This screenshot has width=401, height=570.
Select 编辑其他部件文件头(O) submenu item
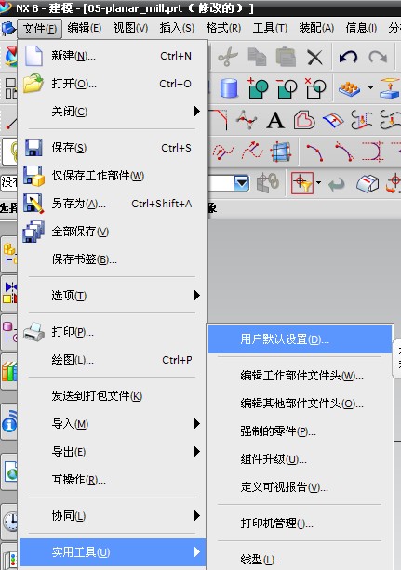point(300,404)
